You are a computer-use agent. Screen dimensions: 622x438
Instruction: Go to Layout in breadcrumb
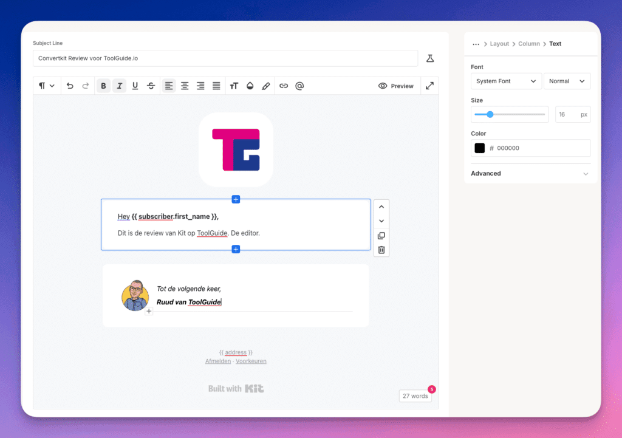499,44
